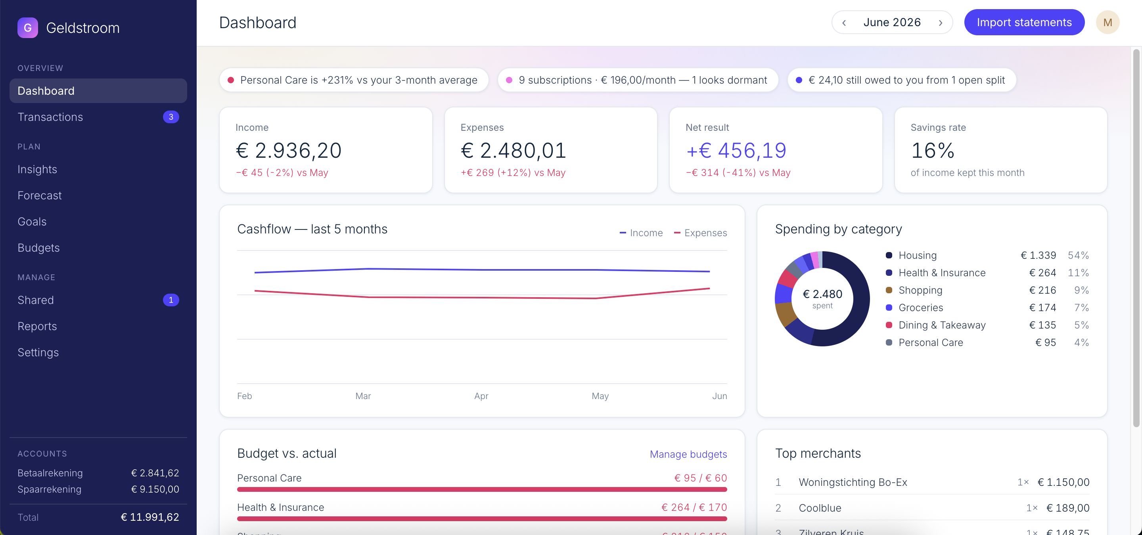Viewport: 1142px width, 535px height.
Task: Open the Manage budgets link
Action: click(x=688, y=454)
